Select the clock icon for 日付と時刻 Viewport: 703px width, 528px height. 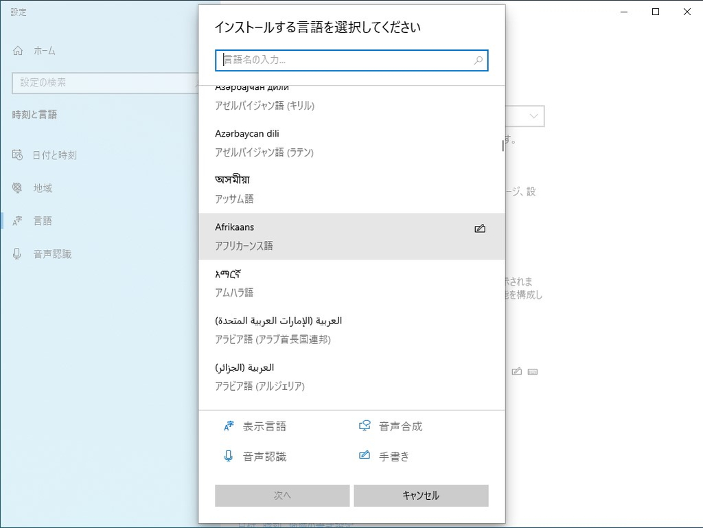pyautogui.click(x=16, y=154)
